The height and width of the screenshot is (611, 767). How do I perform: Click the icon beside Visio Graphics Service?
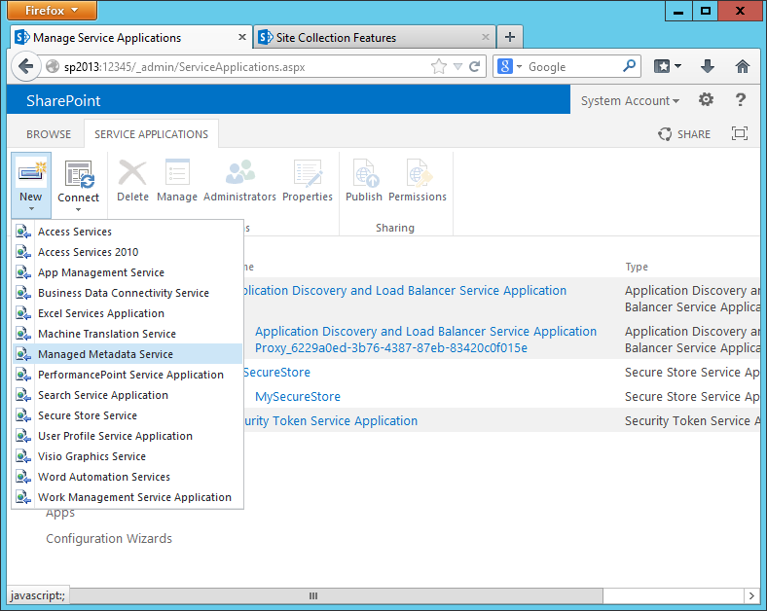23,456
